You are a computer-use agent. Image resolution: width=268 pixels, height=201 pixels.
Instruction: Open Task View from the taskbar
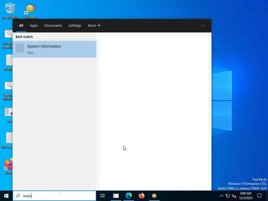point(103,196)
